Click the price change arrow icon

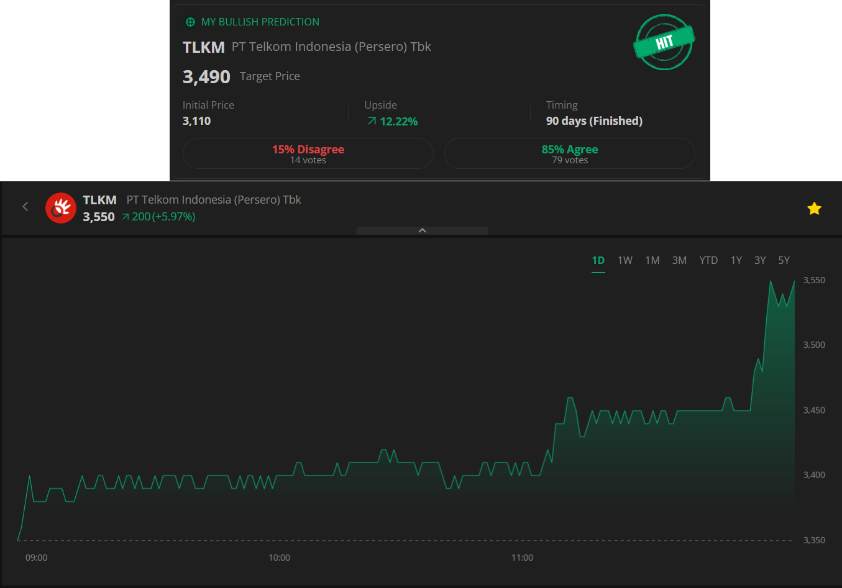pos(126,217)
